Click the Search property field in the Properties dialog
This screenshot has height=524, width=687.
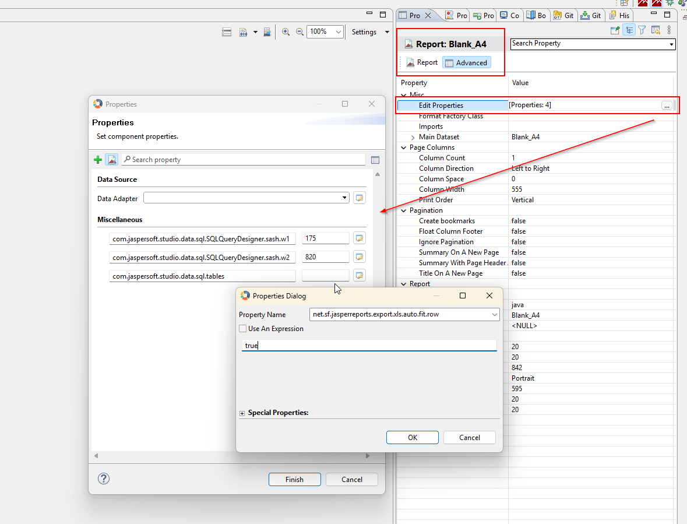click(244, 160)
